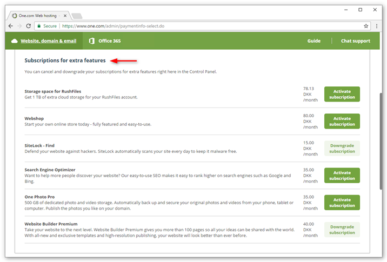
Task: Click the 40.00 DKK /month price
Action: [x=310, y=230]
